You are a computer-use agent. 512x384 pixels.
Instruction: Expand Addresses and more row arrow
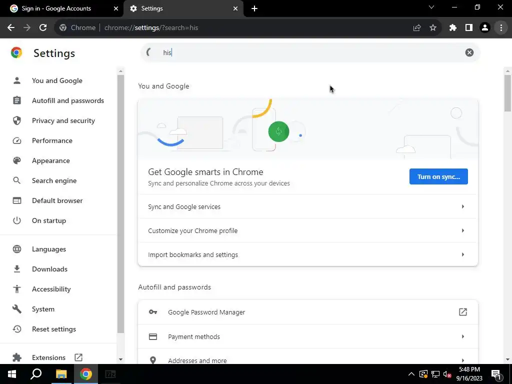coord(462,360)
